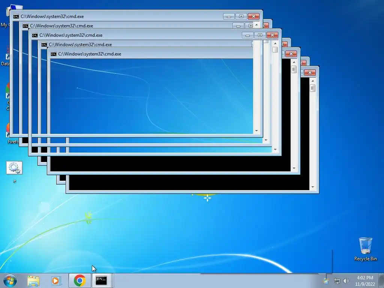Open Windows Explorer from the taskbar
384x288 pixels.
click(33, 281)
